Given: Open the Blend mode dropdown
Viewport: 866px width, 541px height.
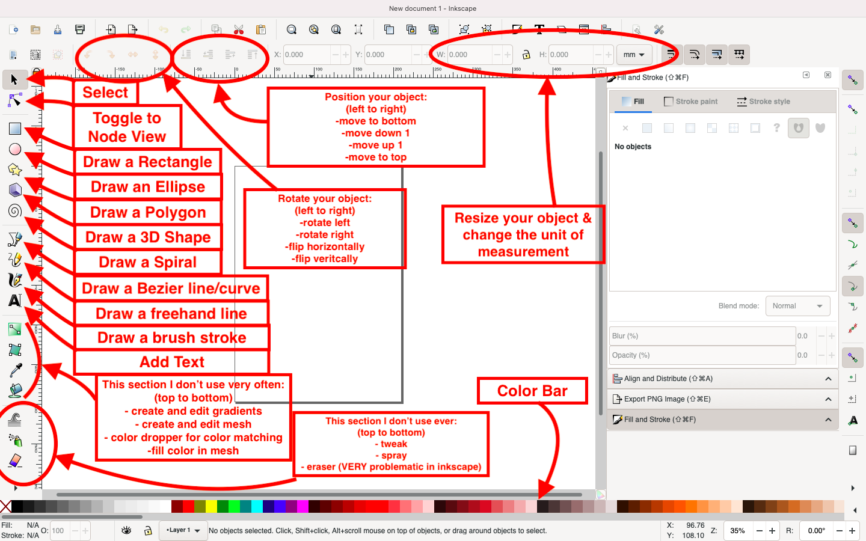Looking at the screenshot, I should pyautogui.click(x=797, y=306).
